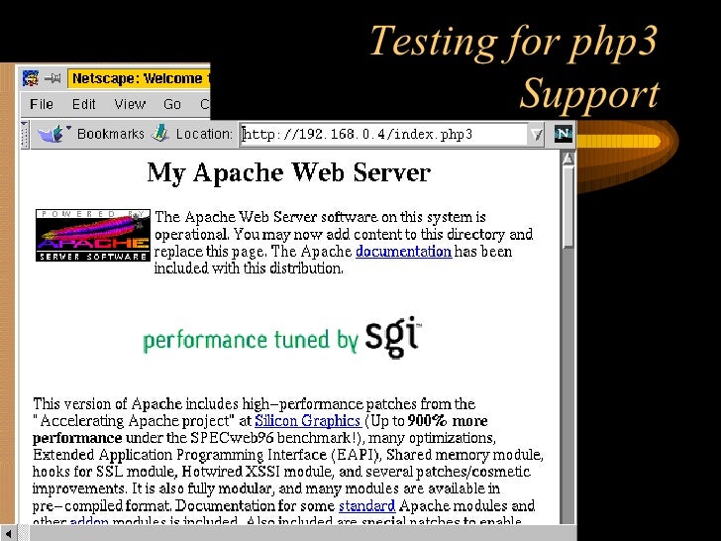Open the File menu
The width and height of the screenshot is (721, 541).
(x=42, y=104)
